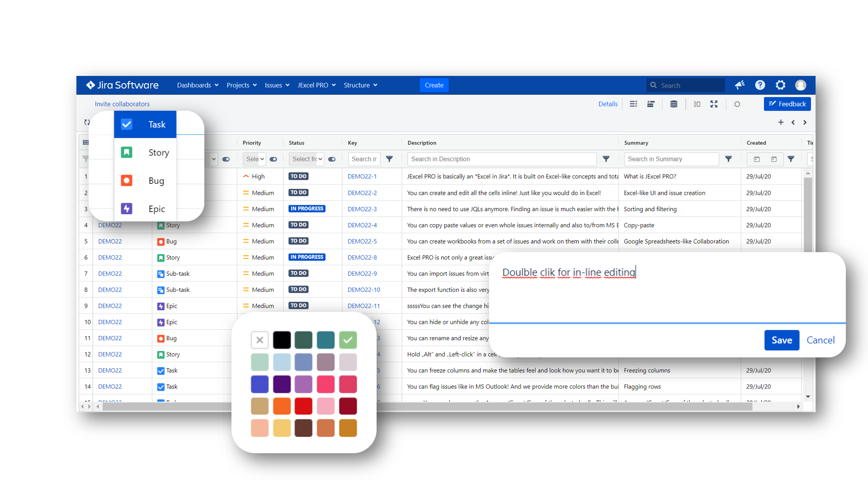Click the Create button

pos(434,85)
